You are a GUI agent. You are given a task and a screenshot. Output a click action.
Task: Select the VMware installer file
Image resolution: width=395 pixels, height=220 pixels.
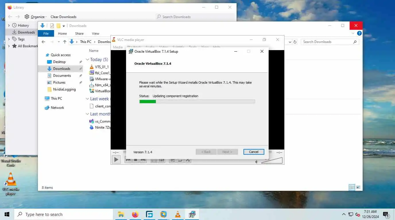(100, 79)
